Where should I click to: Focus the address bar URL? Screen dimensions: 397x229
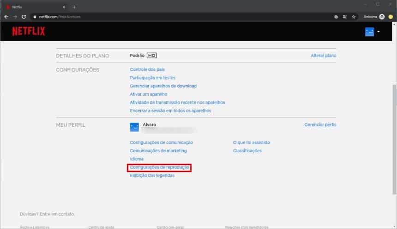60,17
